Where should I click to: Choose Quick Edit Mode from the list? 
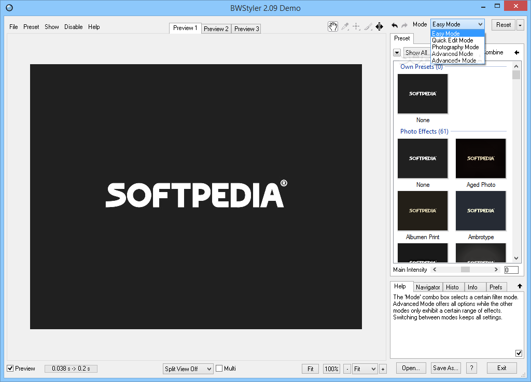(x=457, y=40)
